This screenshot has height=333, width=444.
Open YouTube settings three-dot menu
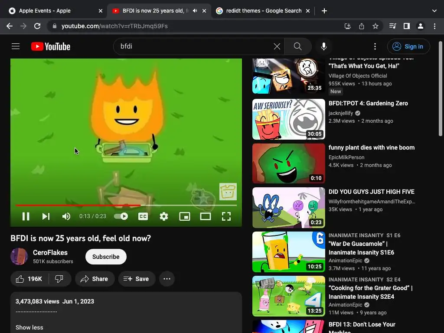coord(375,46)
